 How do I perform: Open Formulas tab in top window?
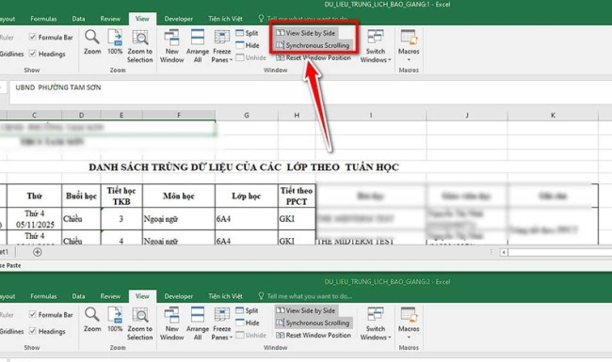coord(43,19)
